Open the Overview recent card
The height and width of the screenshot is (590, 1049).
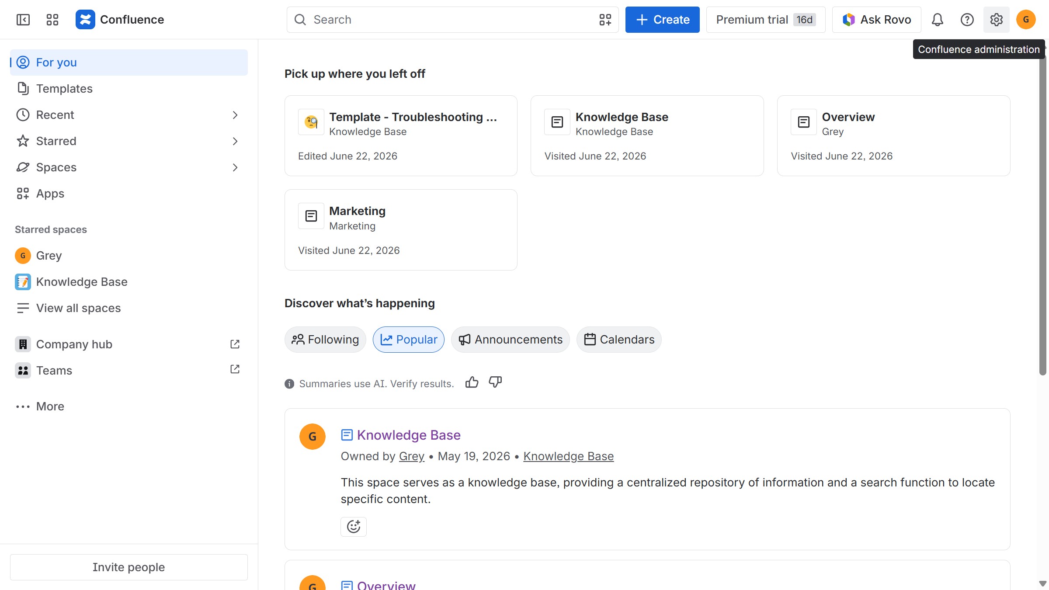tap(893, 136)
